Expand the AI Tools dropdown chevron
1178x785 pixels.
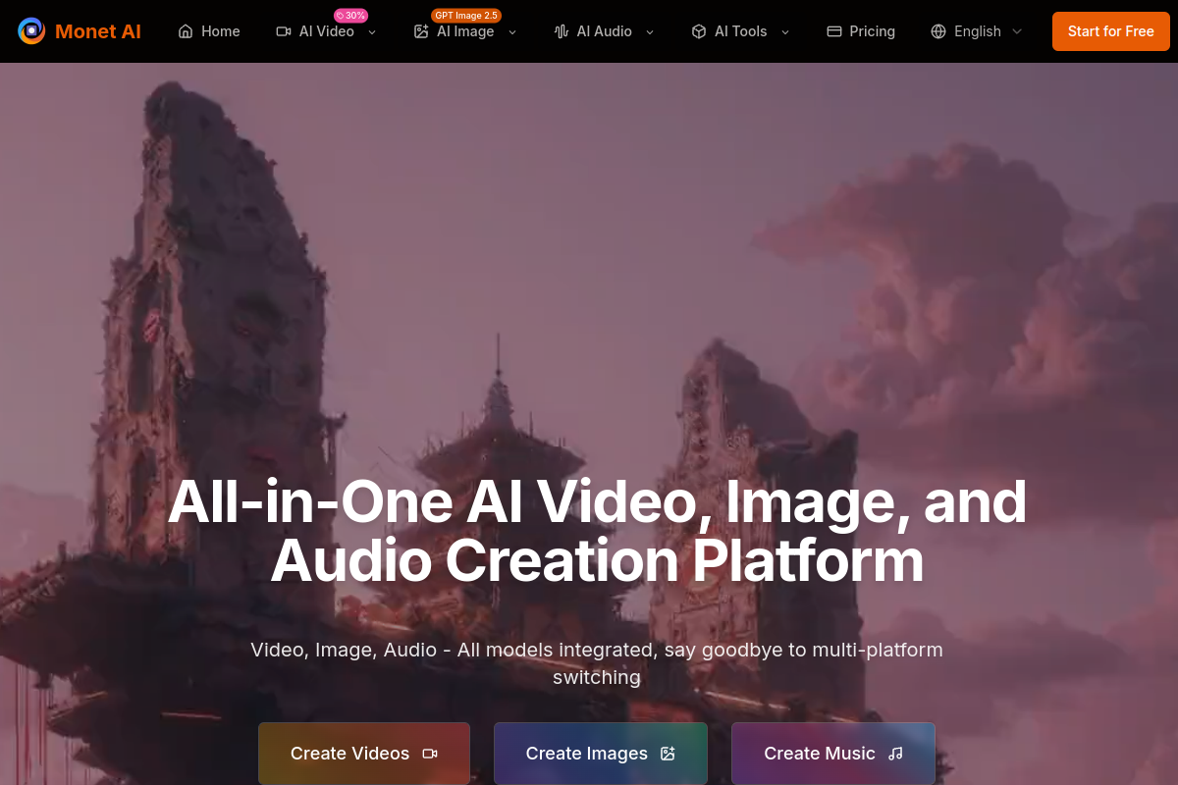point(785,31)
